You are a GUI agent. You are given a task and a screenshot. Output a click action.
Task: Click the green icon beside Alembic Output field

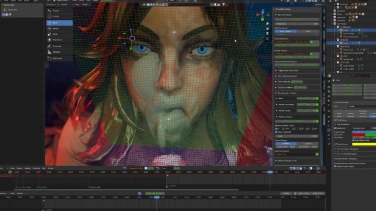[317, 154]
